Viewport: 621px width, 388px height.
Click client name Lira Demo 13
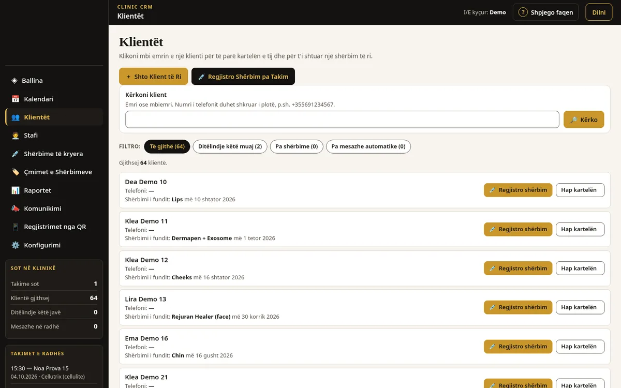pos(145,299)
